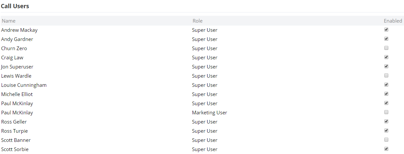Uncheck Scott Sorbie's Enabled checkbox
Viewport: 404px width, 154px height.
(386, 149)
